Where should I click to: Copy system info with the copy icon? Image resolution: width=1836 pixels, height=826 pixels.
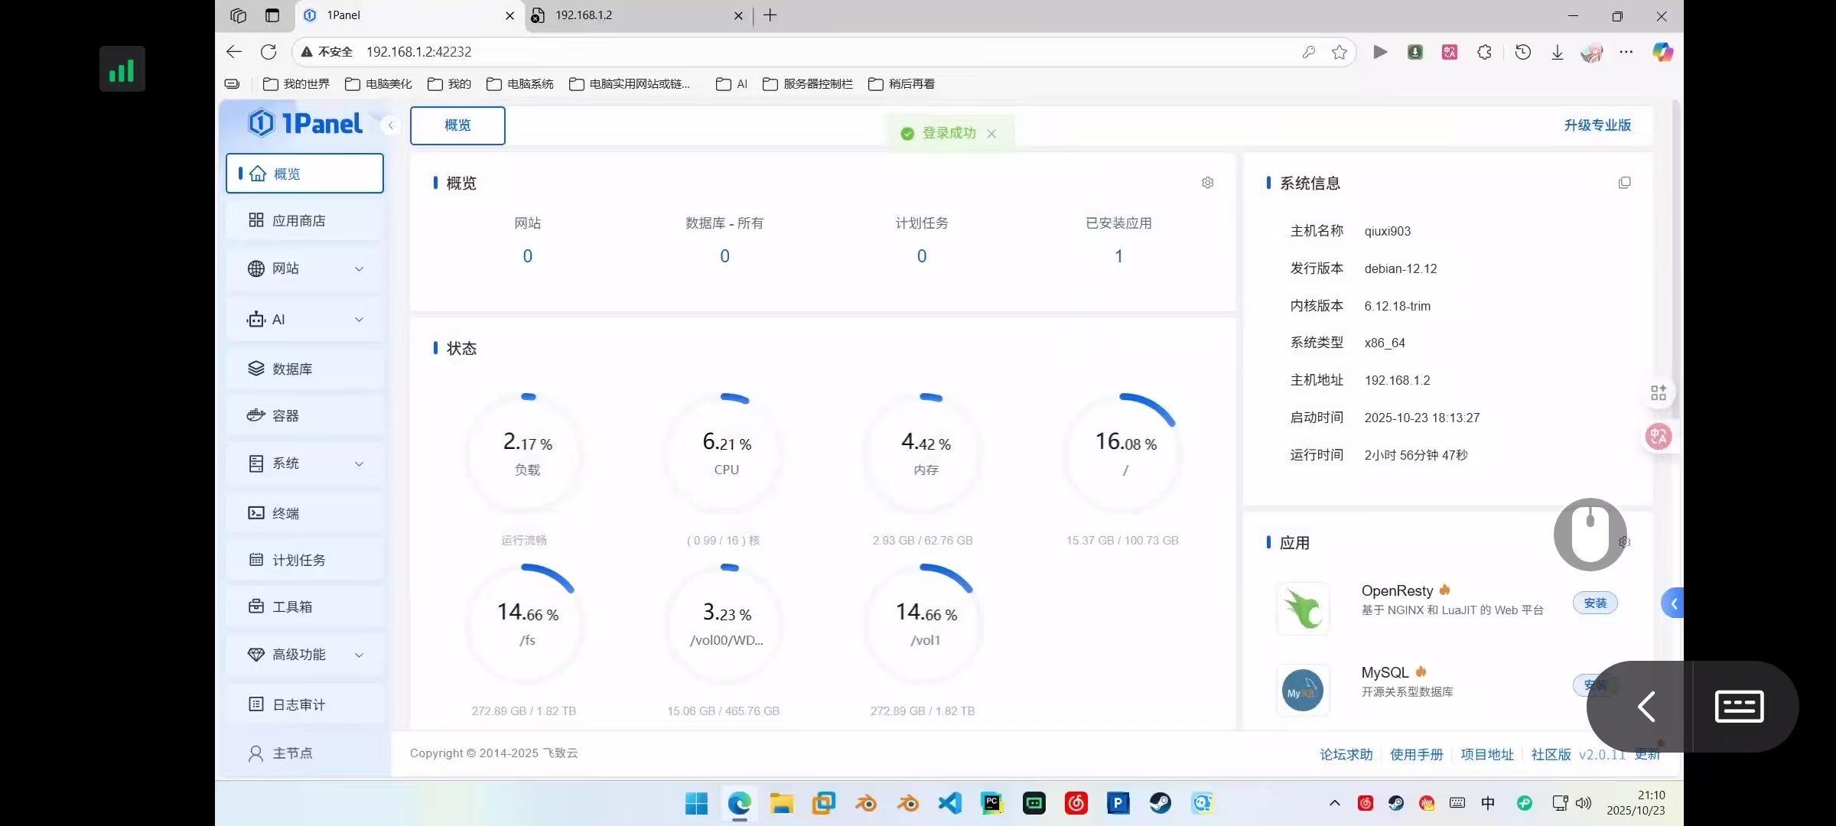[x=1624, y=183]
